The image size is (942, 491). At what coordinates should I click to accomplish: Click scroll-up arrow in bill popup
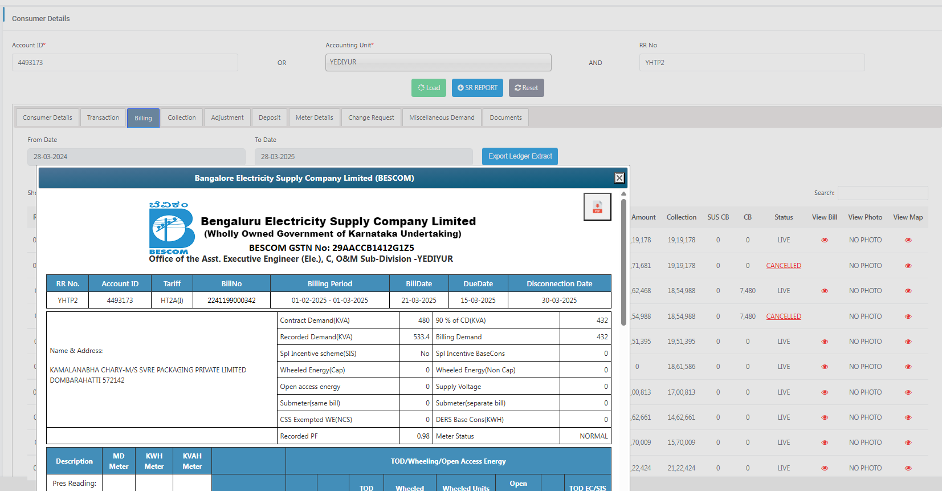click(623, 194)
